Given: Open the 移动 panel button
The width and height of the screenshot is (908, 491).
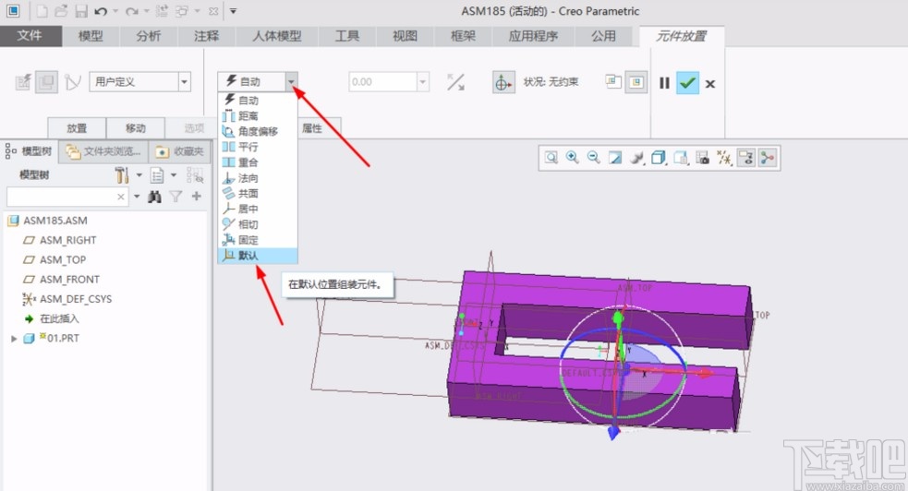Looking at the screenshot, I should click(x=135, y=128).
